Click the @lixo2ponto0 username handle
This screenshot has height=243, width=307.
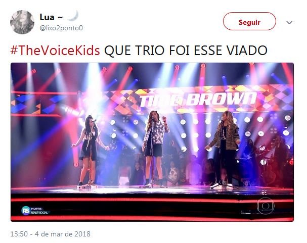[61, 28]
